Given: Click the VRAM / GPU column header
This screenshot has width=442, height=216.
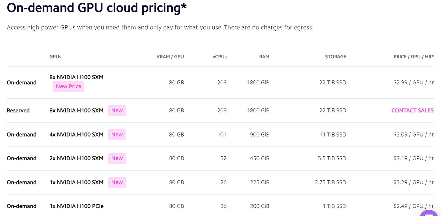Looking at the screenshot, I should pyautogui.click(x=170, y=57).
